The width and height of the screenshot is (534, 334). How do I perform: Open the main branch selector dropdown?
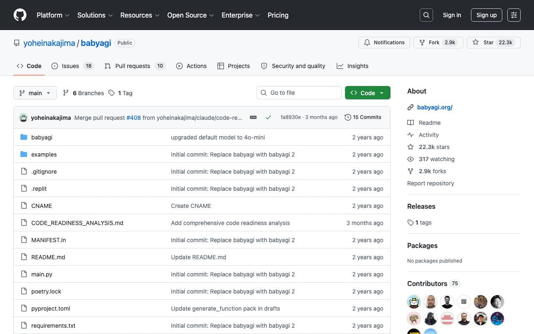pyautogui.click(x=35, y=93)
